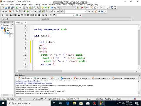Rebuild the project using the Rebuild icon
Screen dimensions: 141x106
(52, 8)
